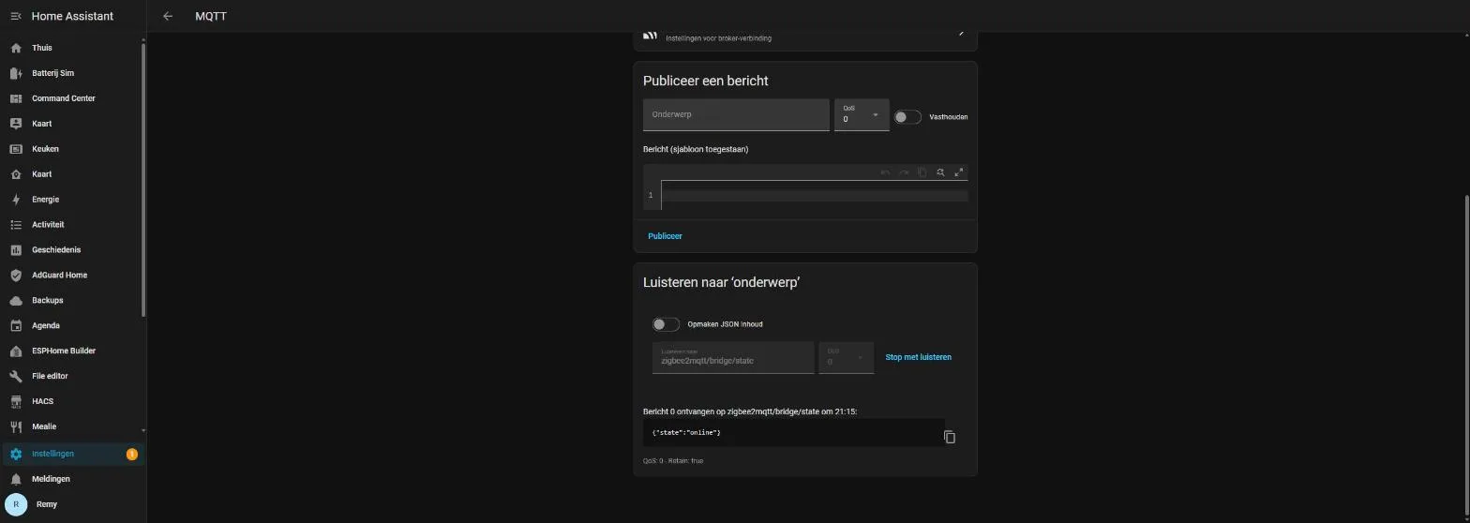Enable Opmaken JSON inhoud switch
Screen dimensions: 1470x523
point(666,324)
